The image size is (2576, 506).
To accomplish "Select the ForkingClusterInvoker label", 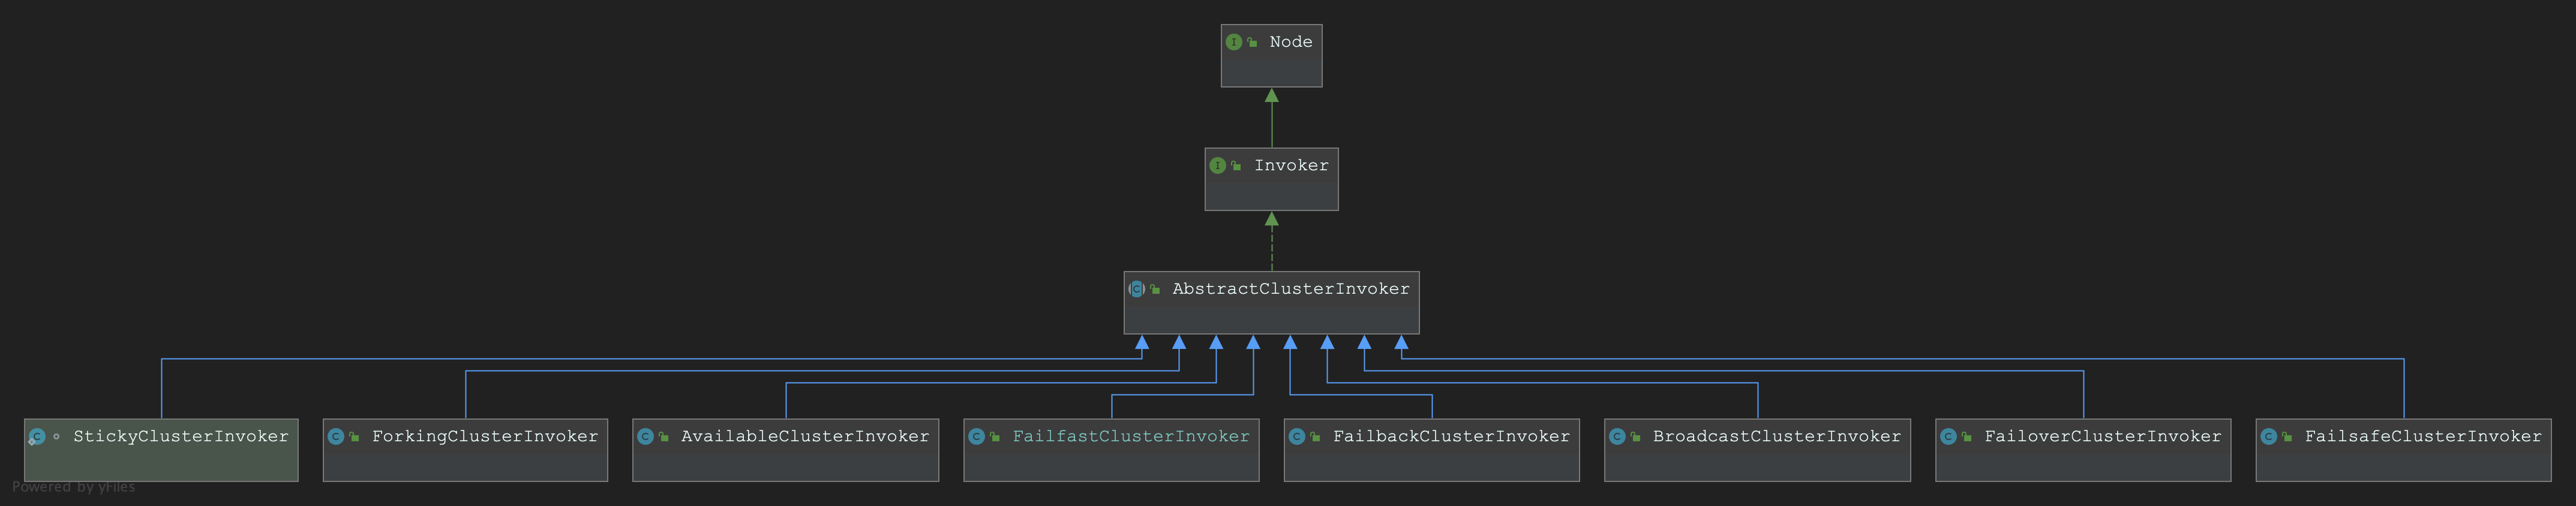I will coord(485,437).
